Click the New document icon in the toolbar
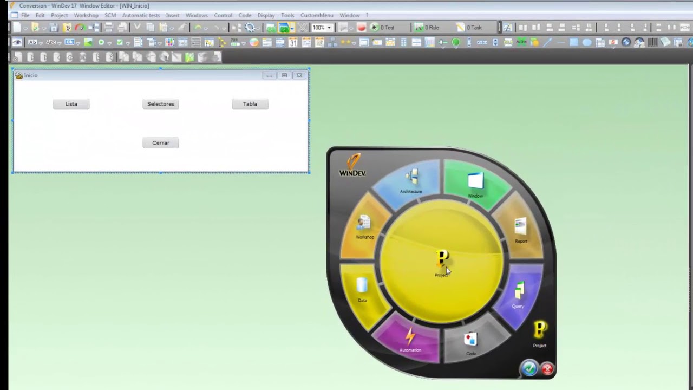Image resolution: width=693 pixels, height=390 pixels. coord(17,27)
